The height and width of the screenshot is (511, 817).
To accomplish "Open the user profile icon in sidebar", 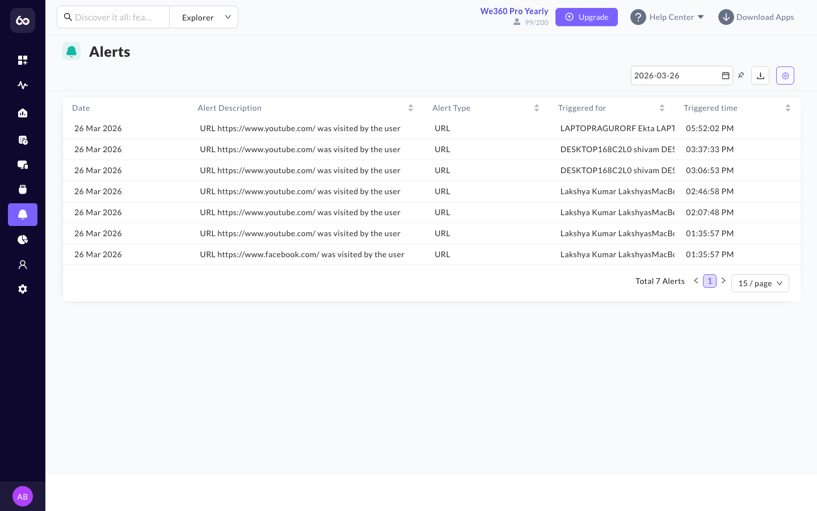I will coord(23,265).
